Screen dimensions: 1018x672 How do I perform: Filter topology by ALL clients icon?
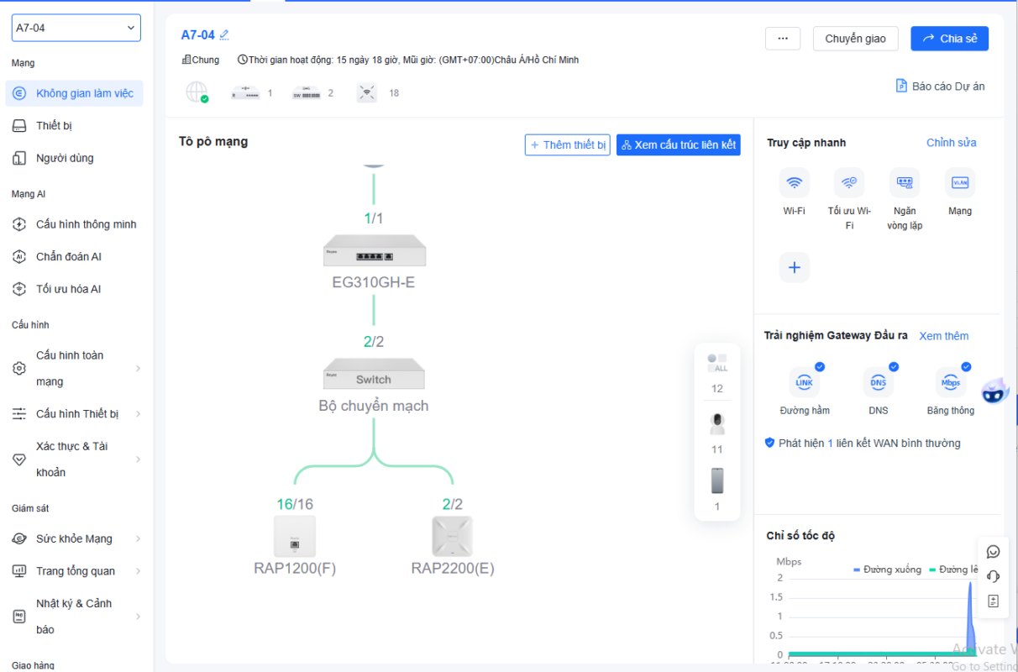tap(717, 363)
